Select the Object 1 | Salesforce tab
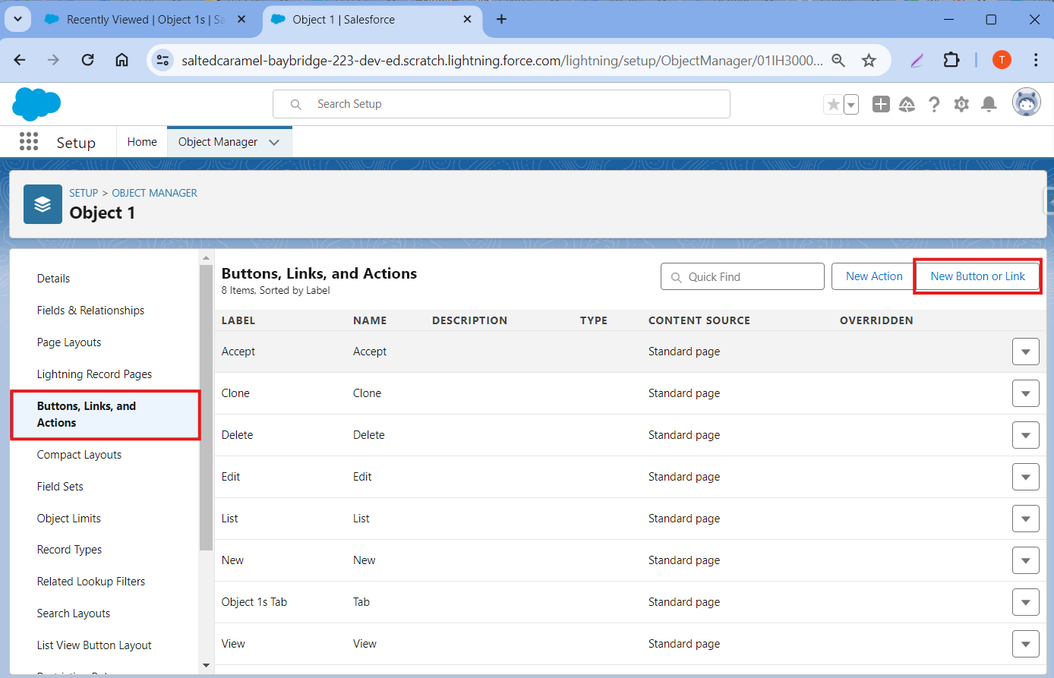1054x678 pixels. 372,20
